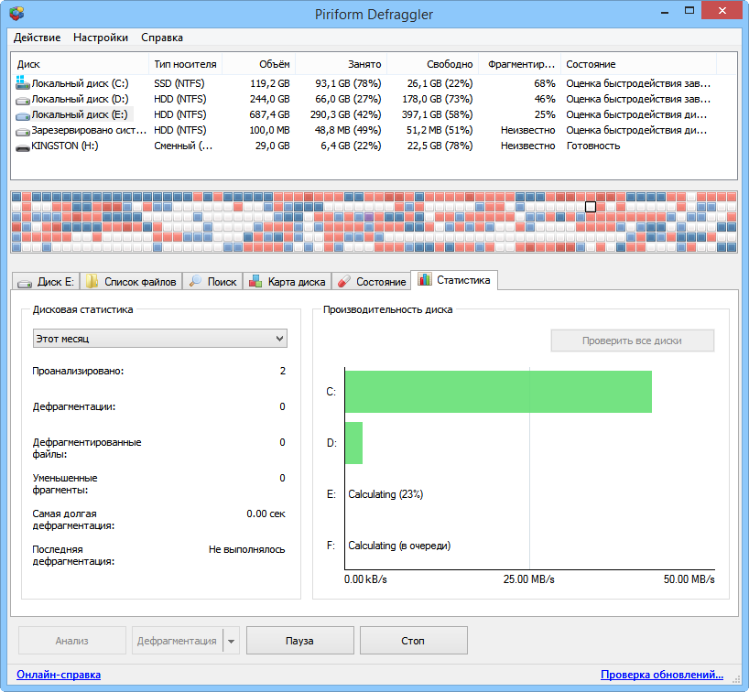Click the 68% fragmentation value for disk C:
Screen dimensions: 749x692
coord(545,83)
